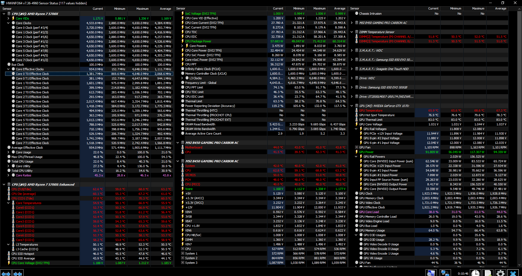Click the network connection icon in the bottom bar

(445, 273)
